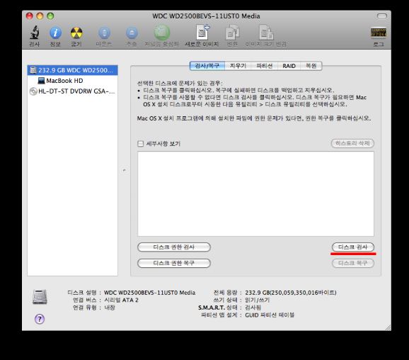Switch to the 검사/복구 tab
This screenshot has width=409, height=360.
207,66
